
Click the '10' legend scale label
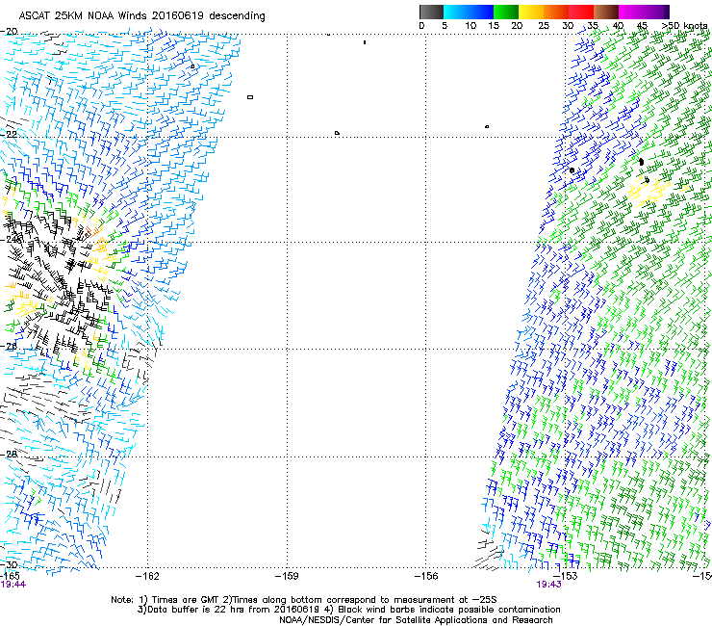(470, 26)
